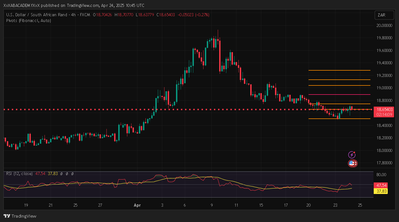Select the topmost orange pivot line

(x=339, y=70)
